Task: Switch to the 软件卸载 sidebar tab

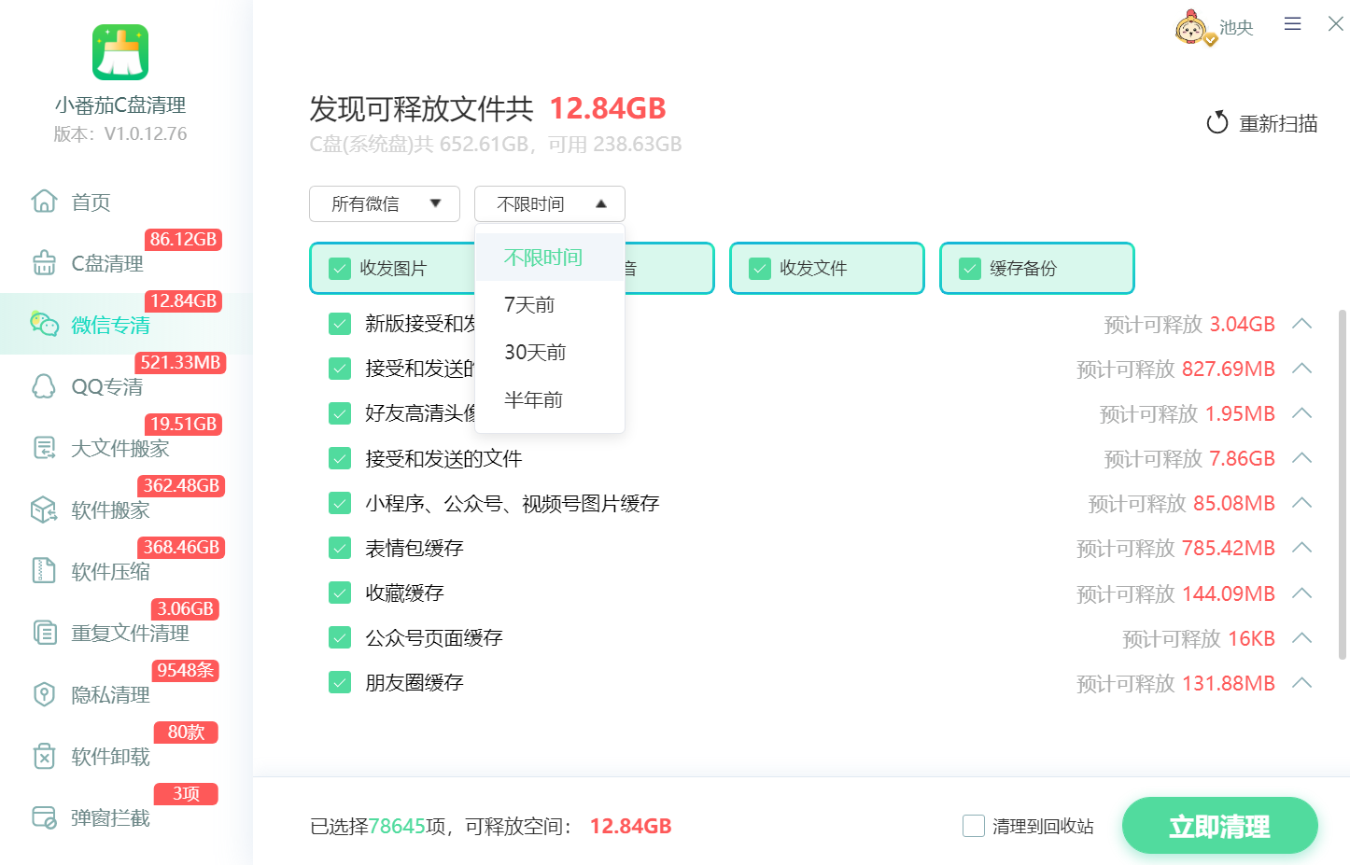Action: [x=126, y=756]
